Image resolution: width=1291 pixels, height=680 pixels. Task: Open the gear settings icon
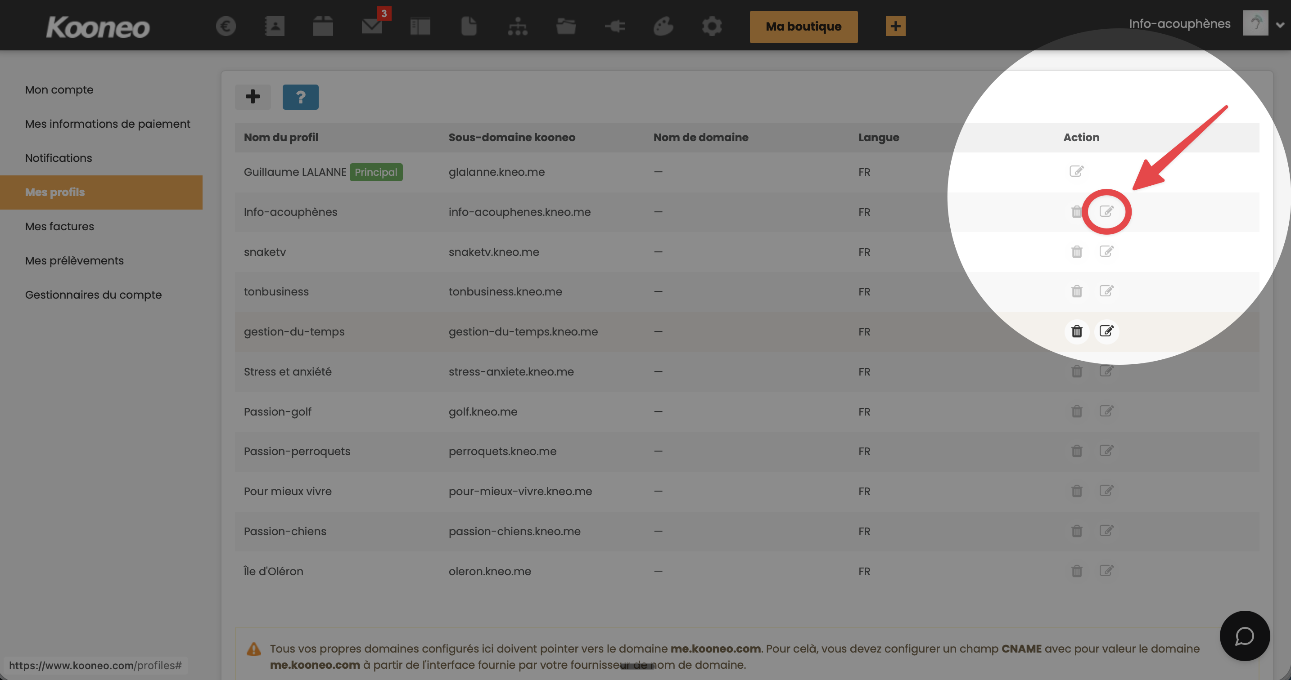[712, 26]
